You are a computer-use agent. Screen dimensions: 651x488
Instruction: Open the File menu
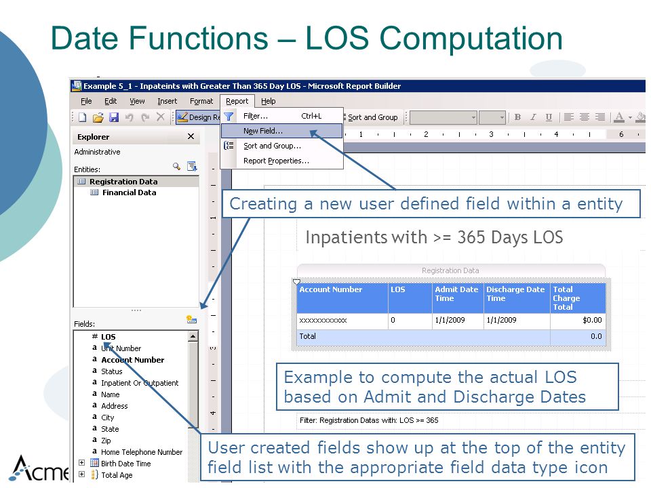[86, 101]
